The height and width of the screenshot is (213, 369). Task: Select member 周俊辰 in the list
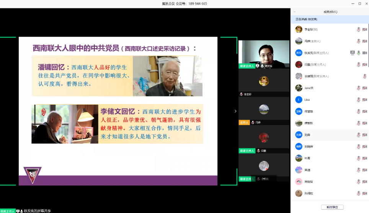309,182
